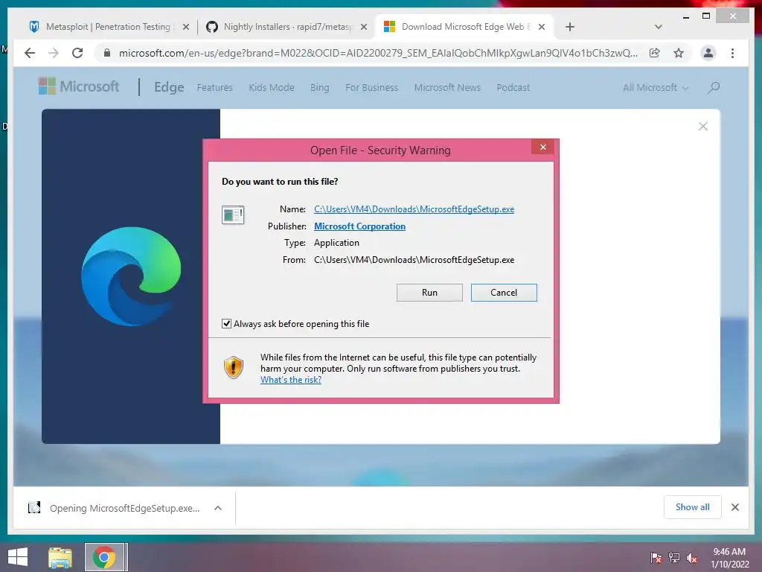Click the shield warning icon in dialog
The height and width of the screenshot is (572, 762).
pos(233,367)
